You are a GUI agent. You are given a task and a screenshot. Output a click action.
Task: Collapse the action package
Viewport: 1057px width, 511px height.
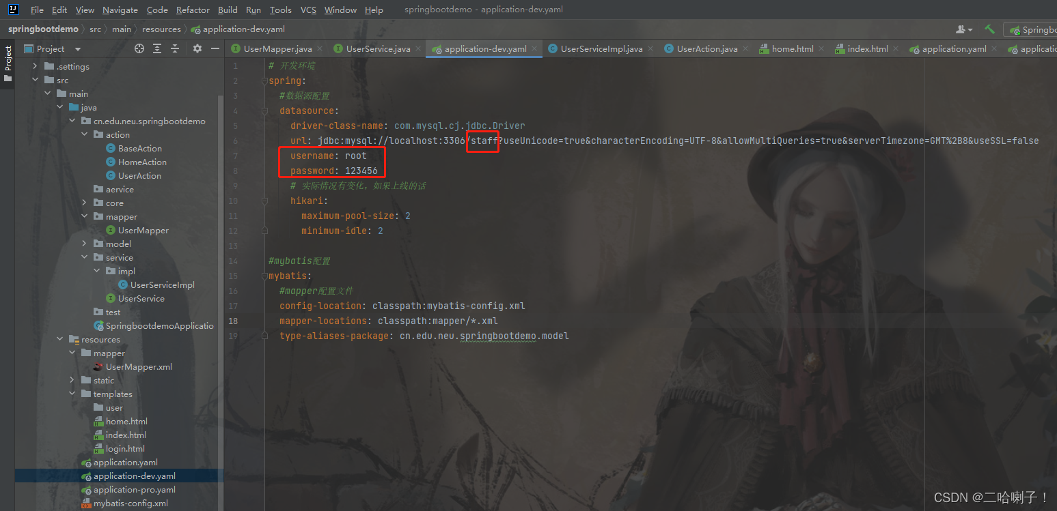pyautogui.click(x=85, y=134)
